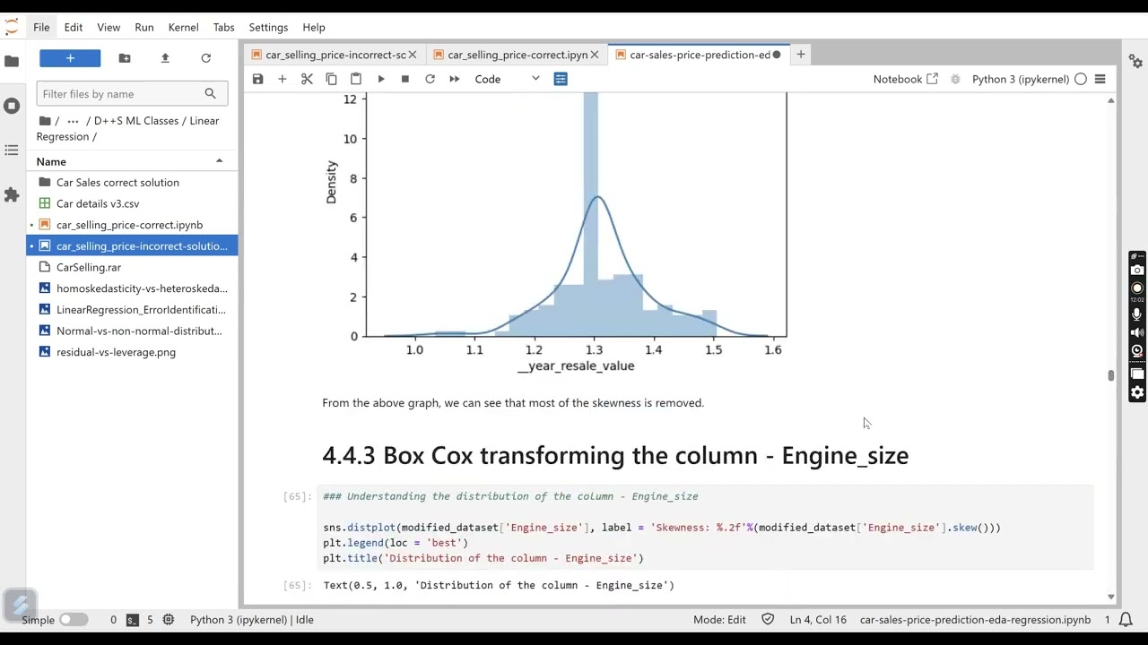Open a new launcher tab with plus
Viewport: 1148px width, 645px height.
801,55
